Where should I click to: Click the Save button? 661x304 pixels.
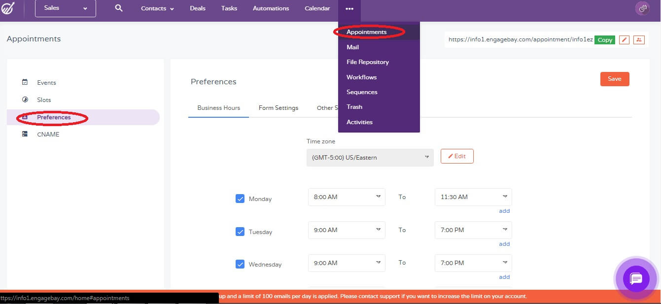coord(614,79)
